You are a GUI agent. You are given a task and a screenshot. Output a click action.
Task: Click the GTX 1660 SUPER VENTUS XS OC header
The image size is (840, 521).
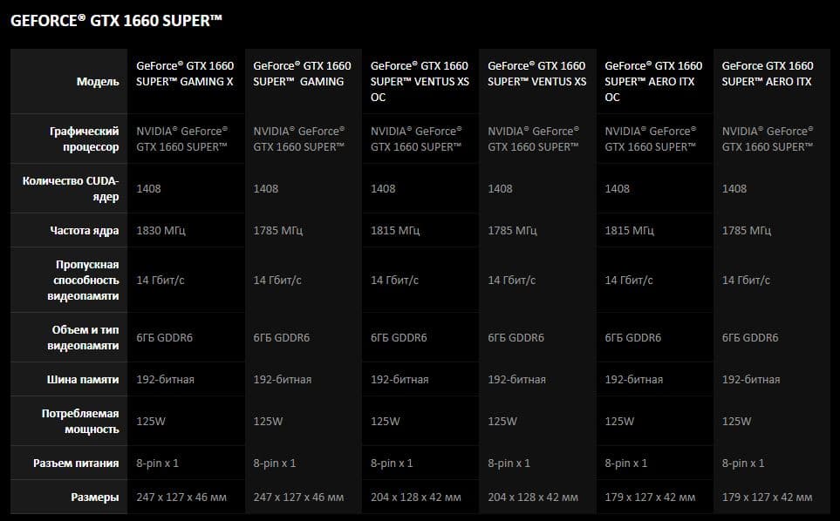(420, 81)
